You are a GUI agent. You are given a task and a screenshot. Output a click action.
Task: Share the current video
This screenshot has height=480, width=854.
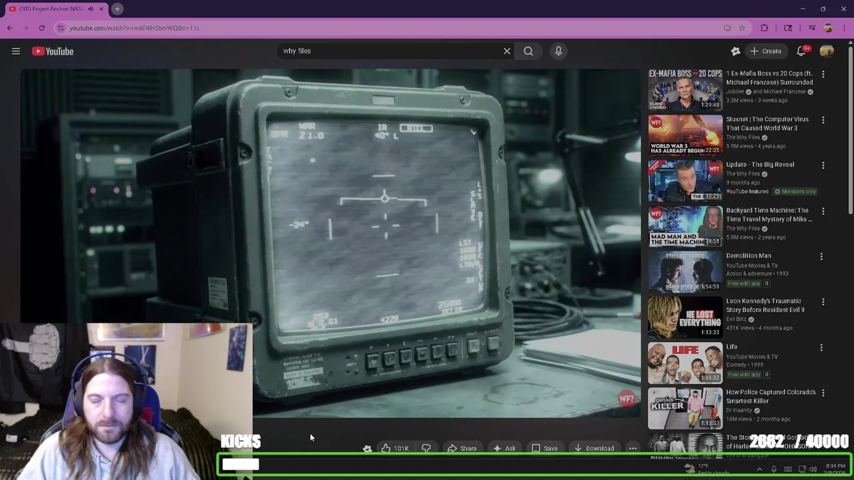click(x=462, y=448)
